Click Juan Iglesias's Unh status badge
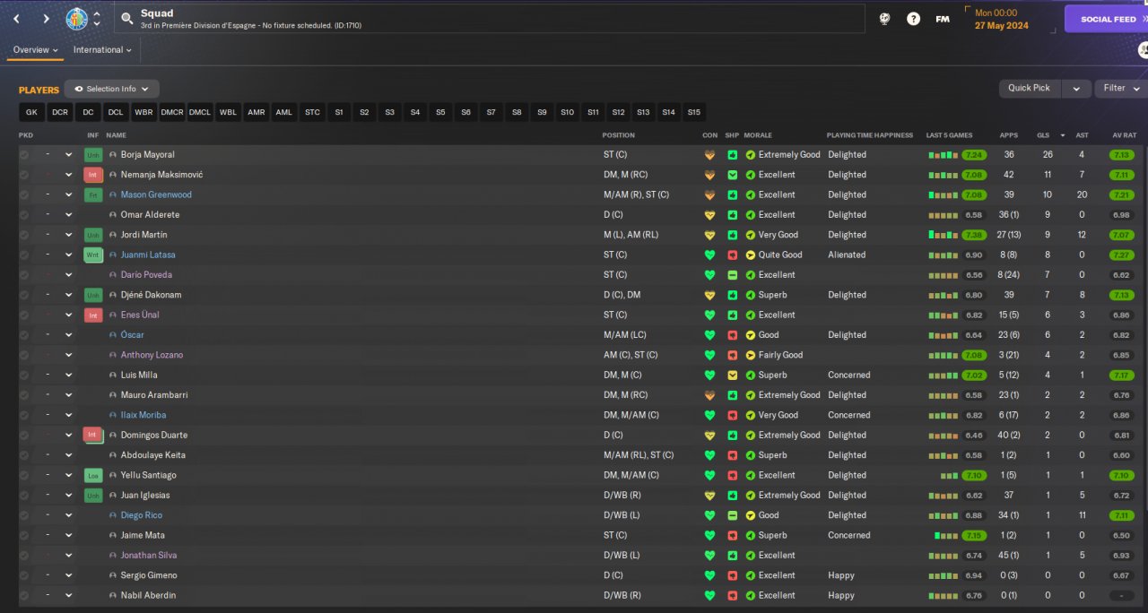1148x613 pixels. pyautogui.click(x=92, y=496)
